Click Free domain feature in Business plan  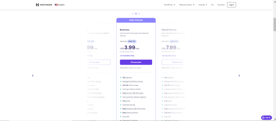133,93
